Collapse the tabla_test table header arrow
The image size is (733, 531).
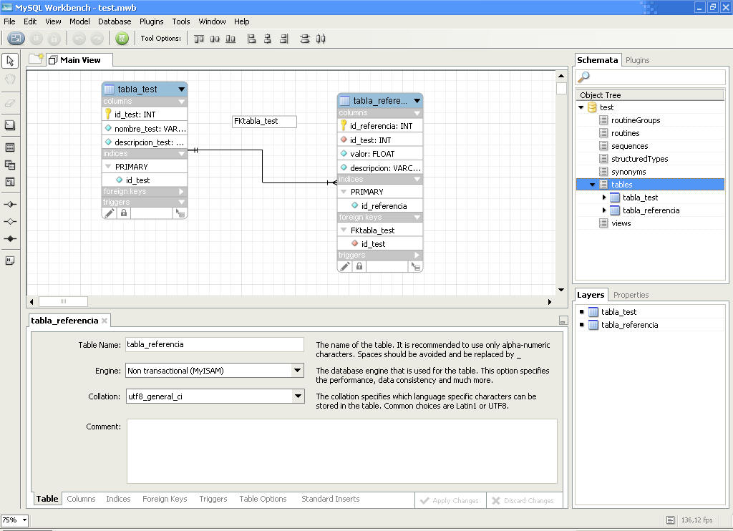pyautogui.click(x=181, y=89)
